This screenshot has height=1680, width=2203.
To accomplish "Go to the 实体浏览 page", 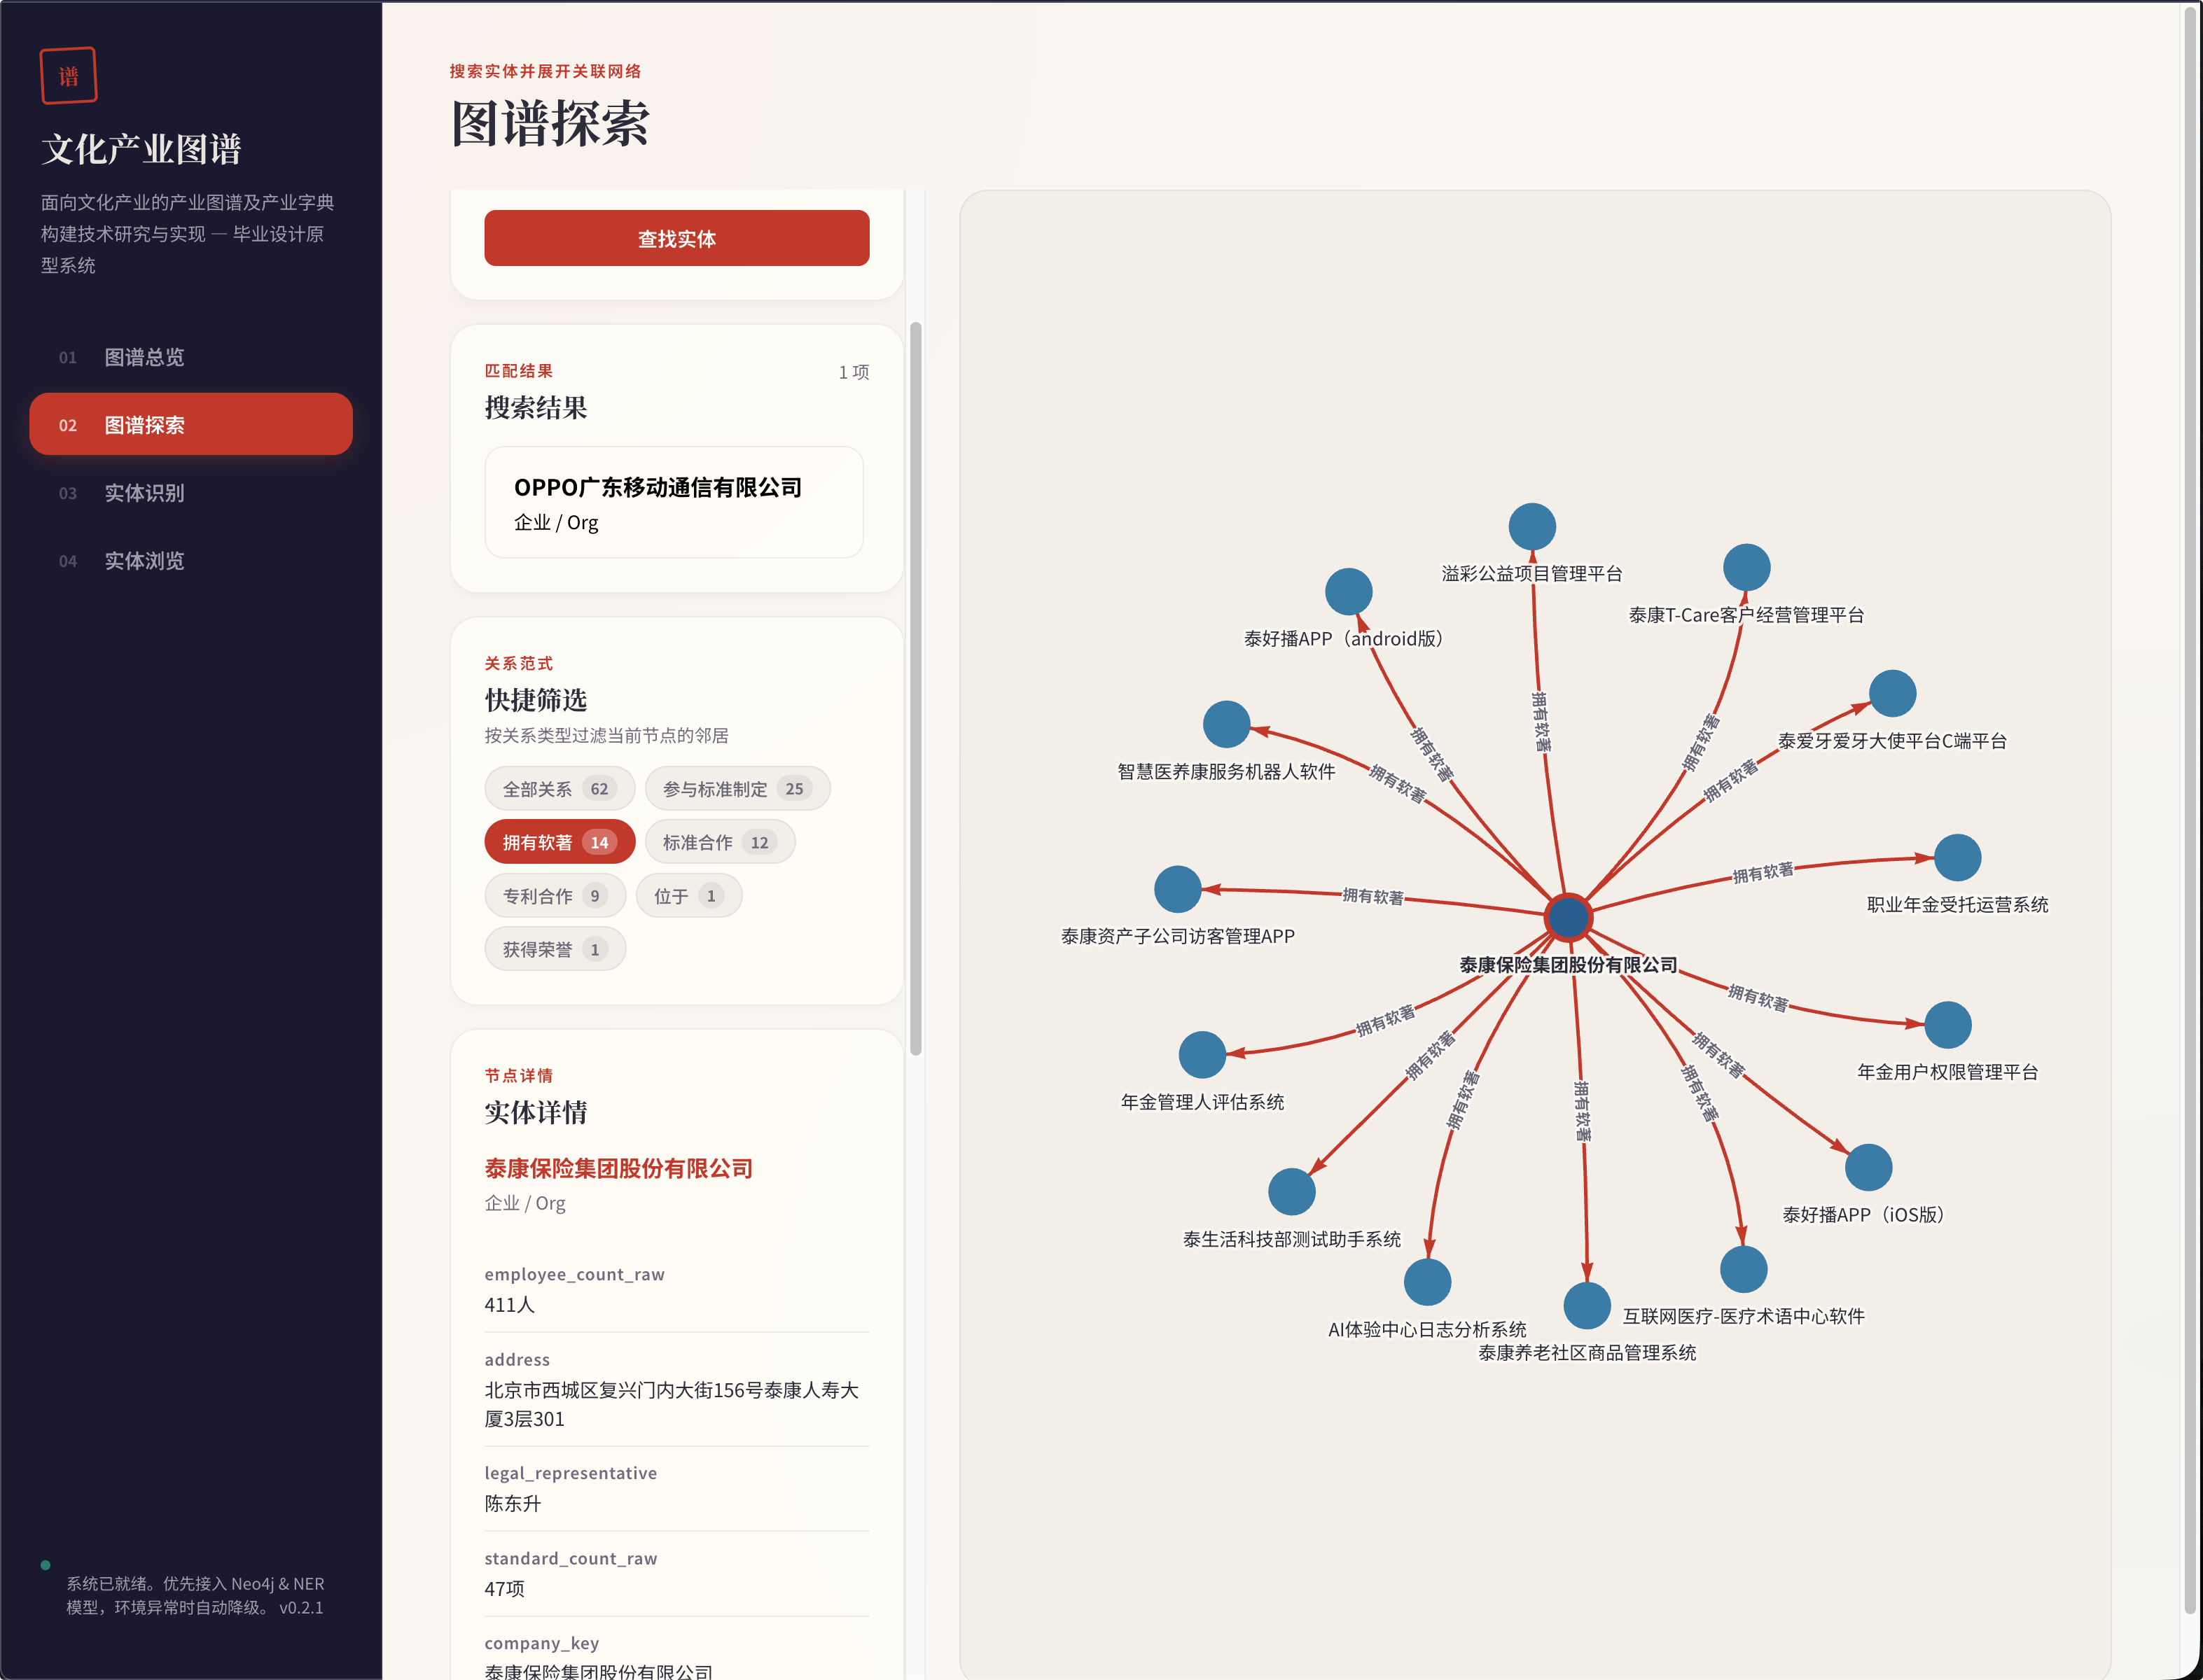I will pos(144,561).
